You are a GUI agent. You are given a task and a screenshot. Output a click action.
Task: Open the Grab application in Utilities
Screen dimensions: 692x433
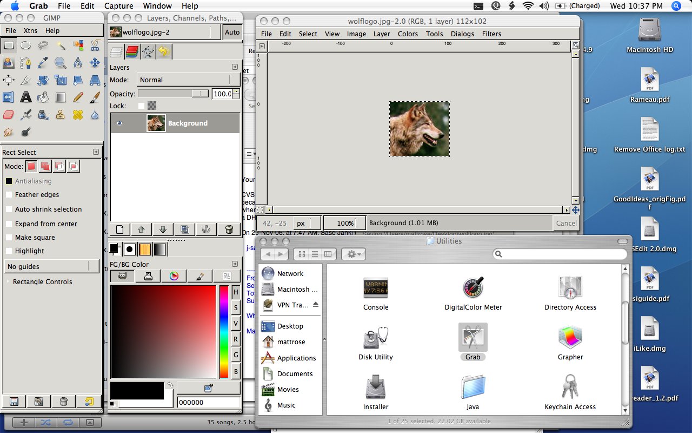[x=473, y=342]
